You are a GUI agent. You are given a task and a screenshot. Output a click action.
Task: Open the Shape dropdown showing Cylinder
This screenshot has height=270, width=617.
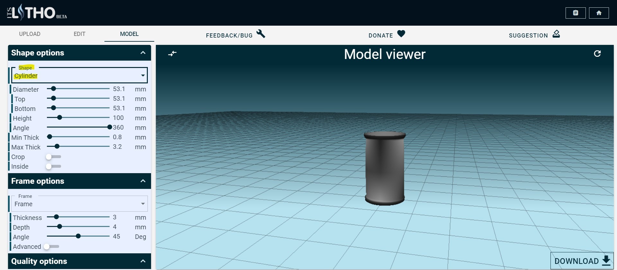pyautogui.click(x=80, y=75)
